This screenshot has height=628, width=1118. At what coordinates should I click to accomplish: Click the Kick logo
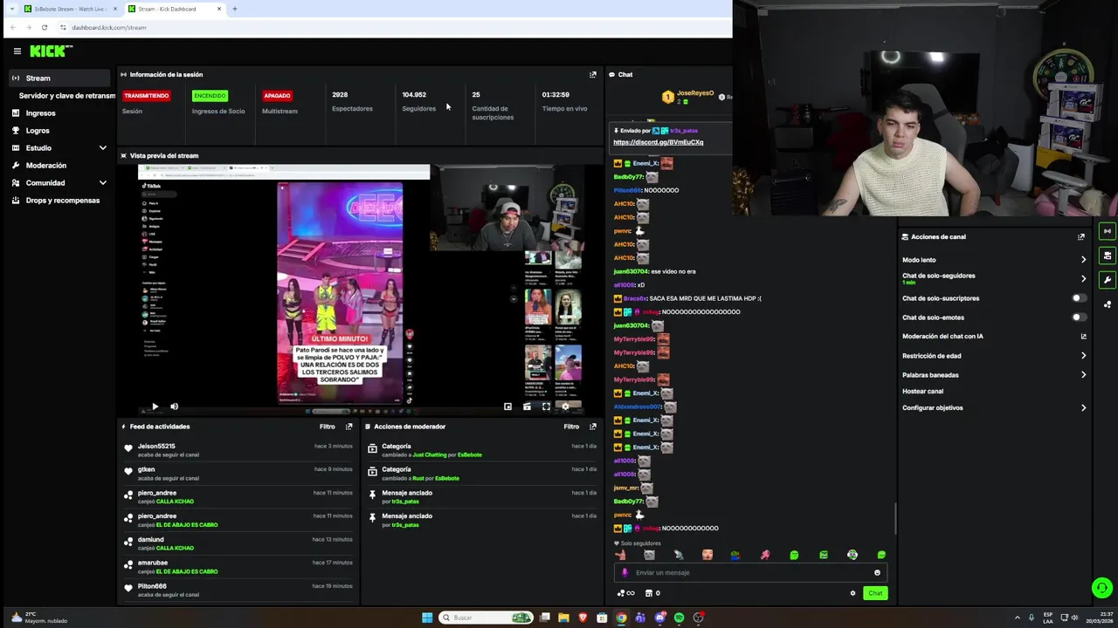51,51
